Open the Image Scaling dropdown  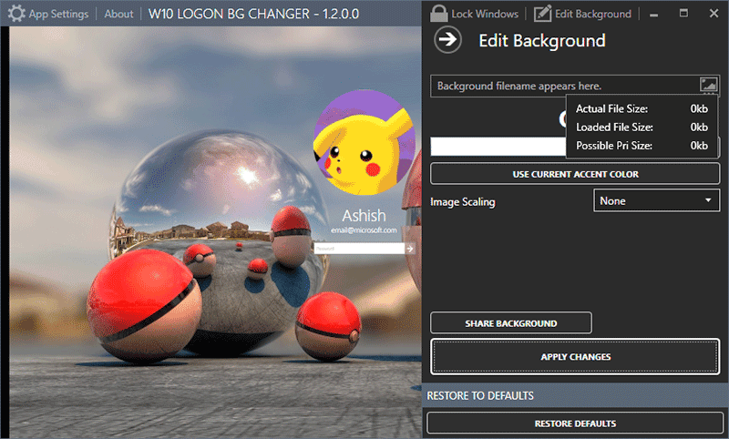pyautogui.click(x=656, y=200)
